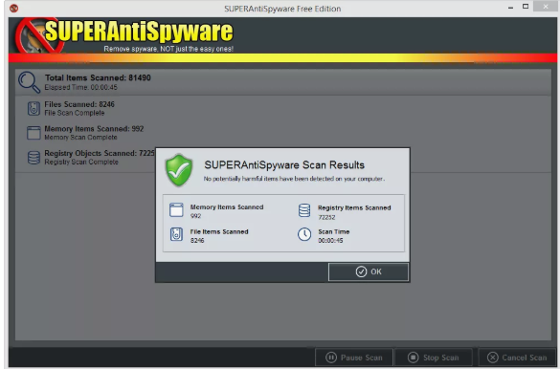Screen dimensions: 560x369
Task: Maximize the SUPERAntiSpyware window
Action: [526, 7]
